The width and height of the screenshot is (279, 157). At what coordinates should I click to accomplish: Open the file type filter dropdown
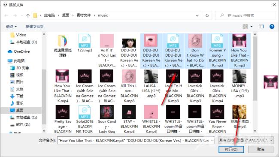coord(246,140)
